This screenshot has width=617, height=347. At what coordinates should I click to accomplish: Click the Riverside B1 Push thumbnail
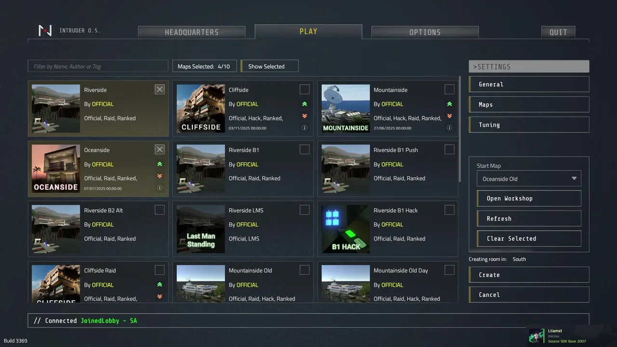pyautogui.click(x=346, y=169)
